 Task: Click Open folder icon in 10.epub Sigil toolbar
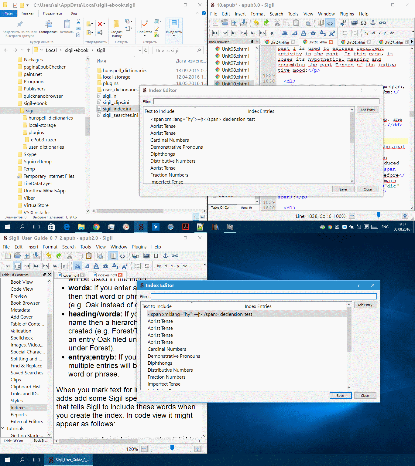[225, 23]
